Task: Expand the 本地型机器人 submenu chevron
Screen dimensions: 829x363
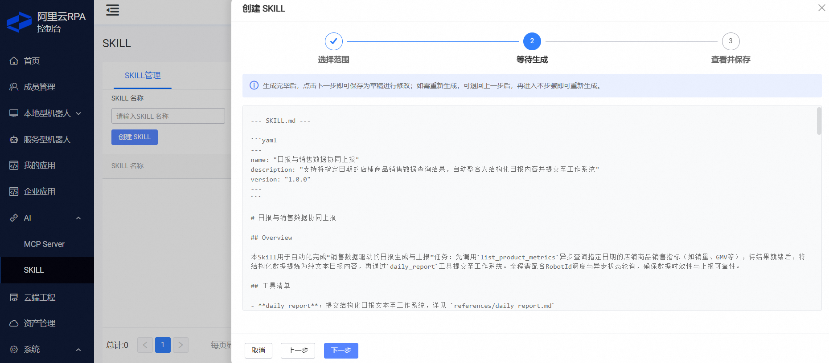Action: (78, 113)
